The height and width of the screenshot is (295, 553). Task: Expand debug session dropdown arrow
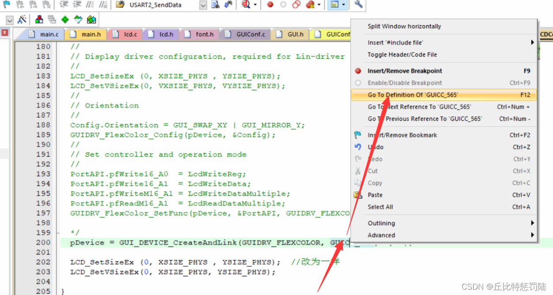[x=255, y=5]
